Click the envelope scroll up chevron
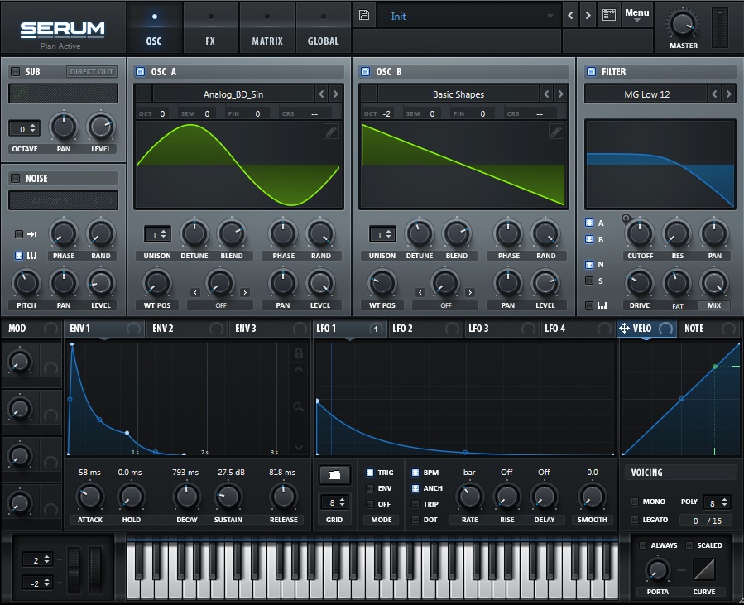This screenshot has width=744, height=605. click(x=299, y=369)
